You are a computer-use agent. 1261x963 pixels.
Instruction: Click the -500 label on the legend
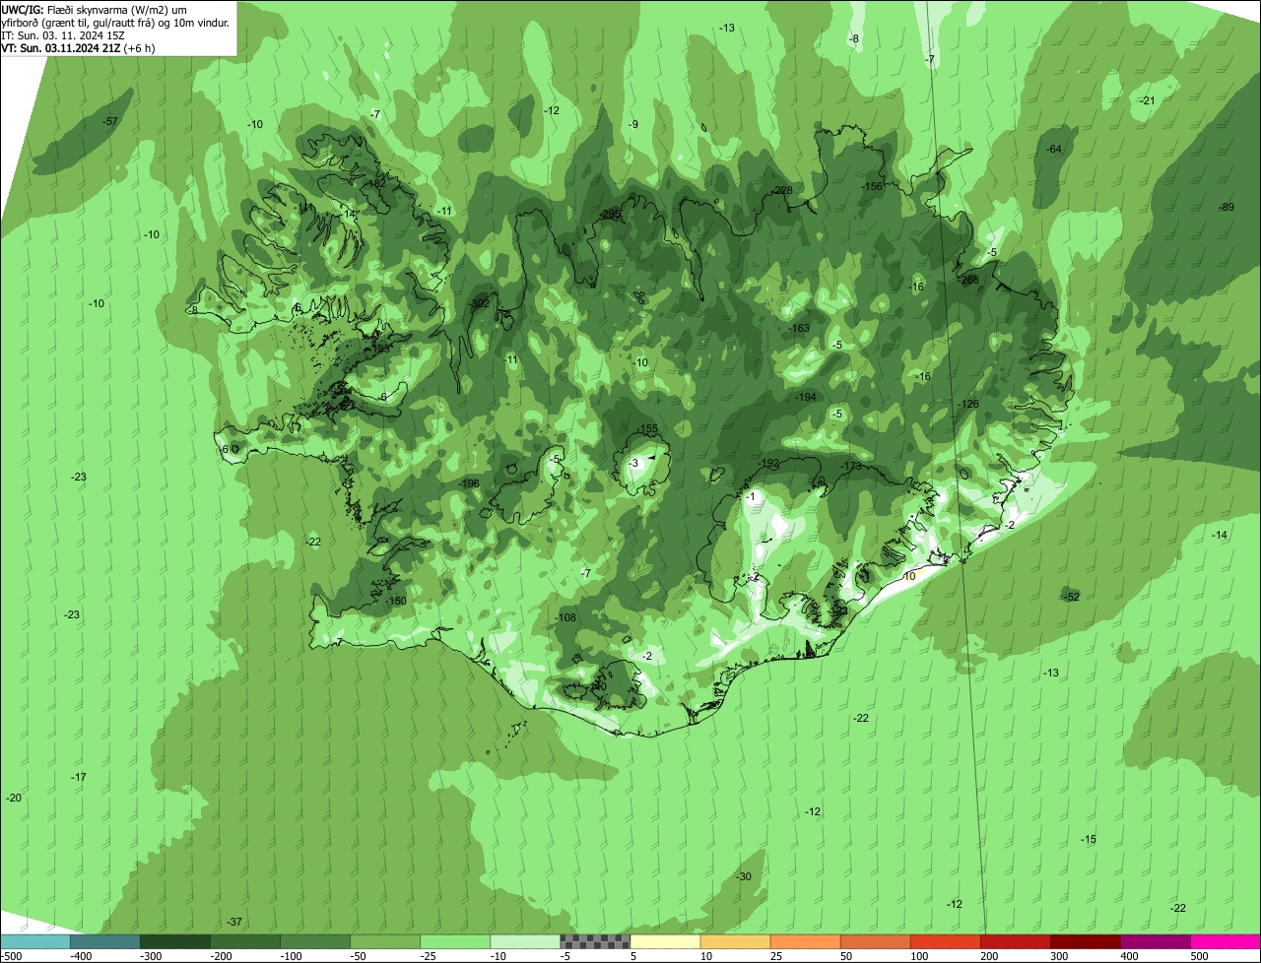coord(11,956)
